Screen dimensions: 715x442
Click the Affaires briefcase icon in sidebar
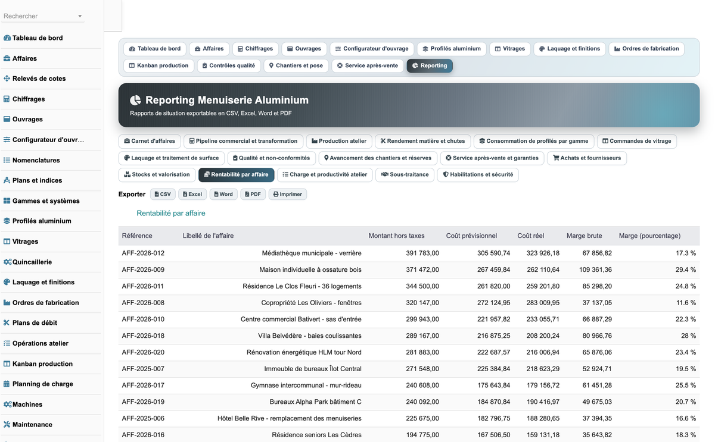coord(7,58)
